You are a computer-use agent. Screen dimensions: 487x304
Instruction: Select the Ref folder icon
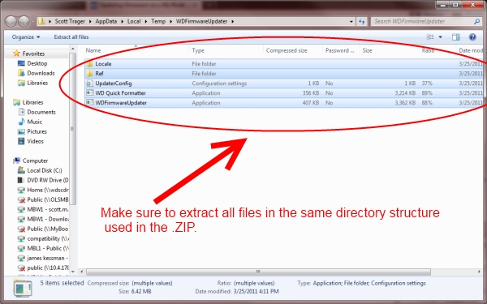90,74
